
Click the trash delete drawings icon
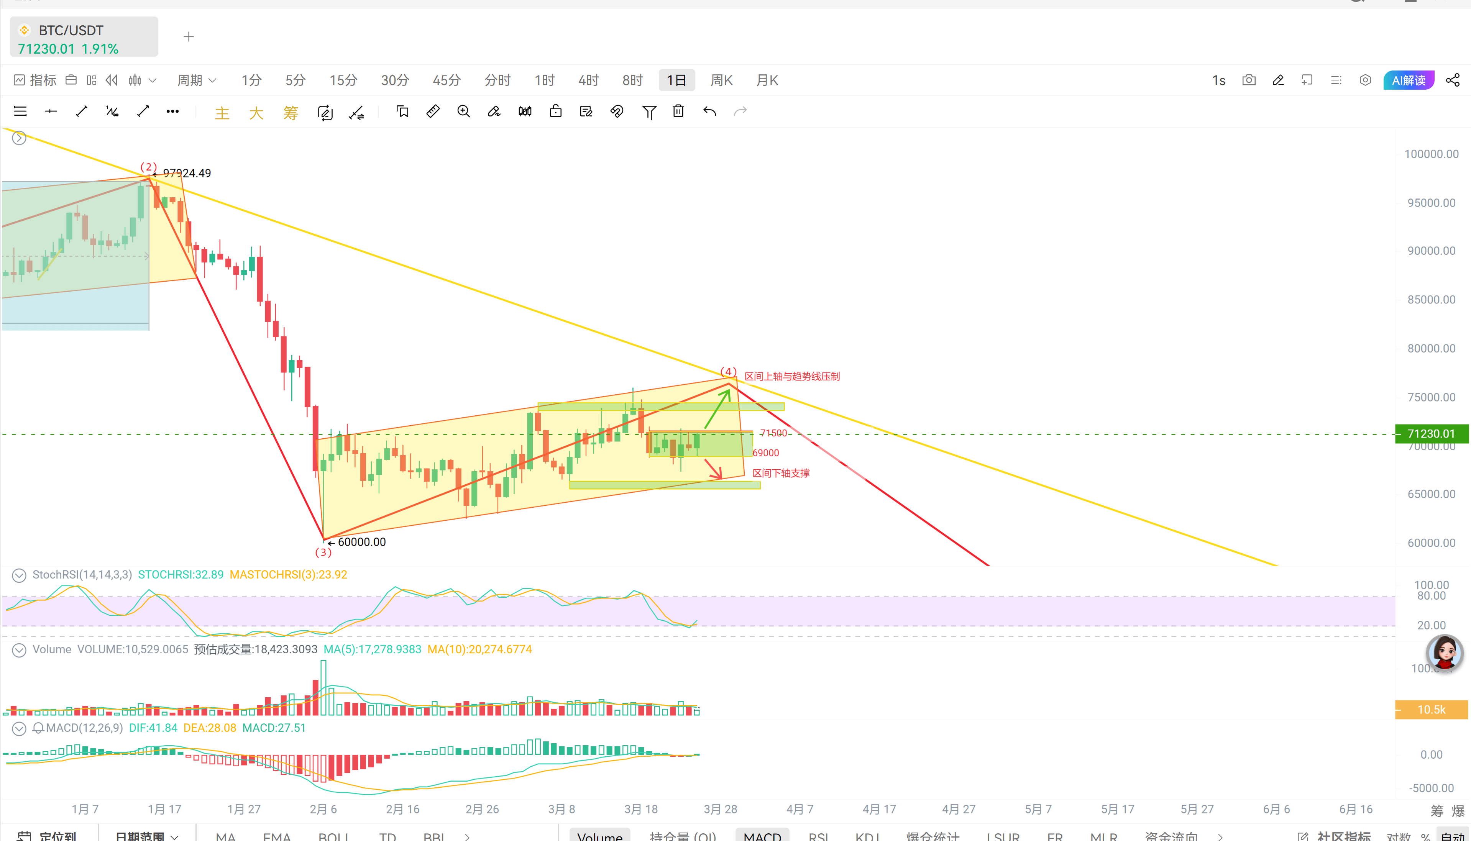(678, 111)
